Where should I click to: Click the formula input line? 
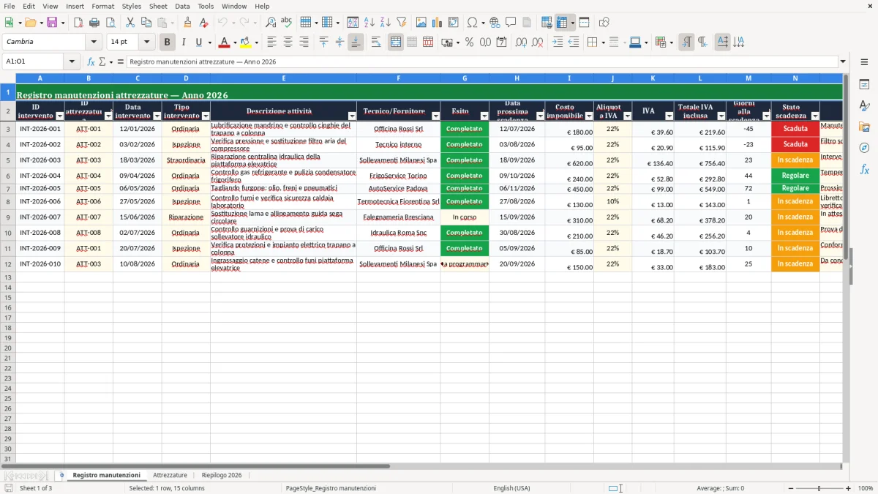pos(481,61)
